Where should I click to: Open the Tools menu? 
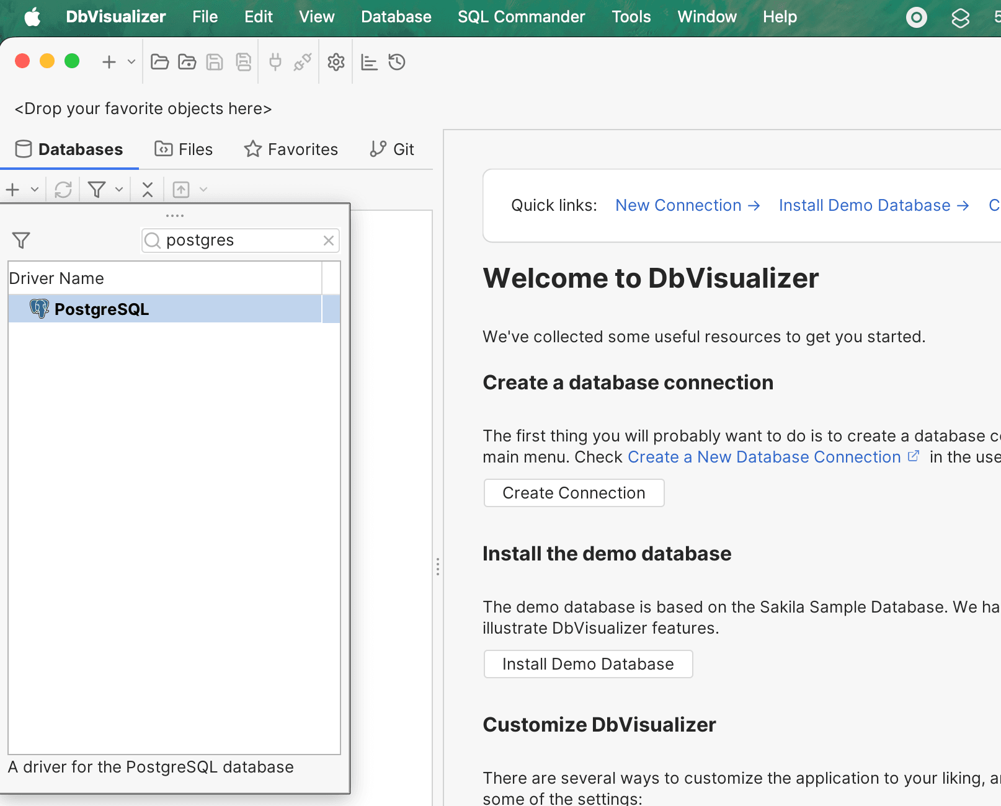[631, 17]
